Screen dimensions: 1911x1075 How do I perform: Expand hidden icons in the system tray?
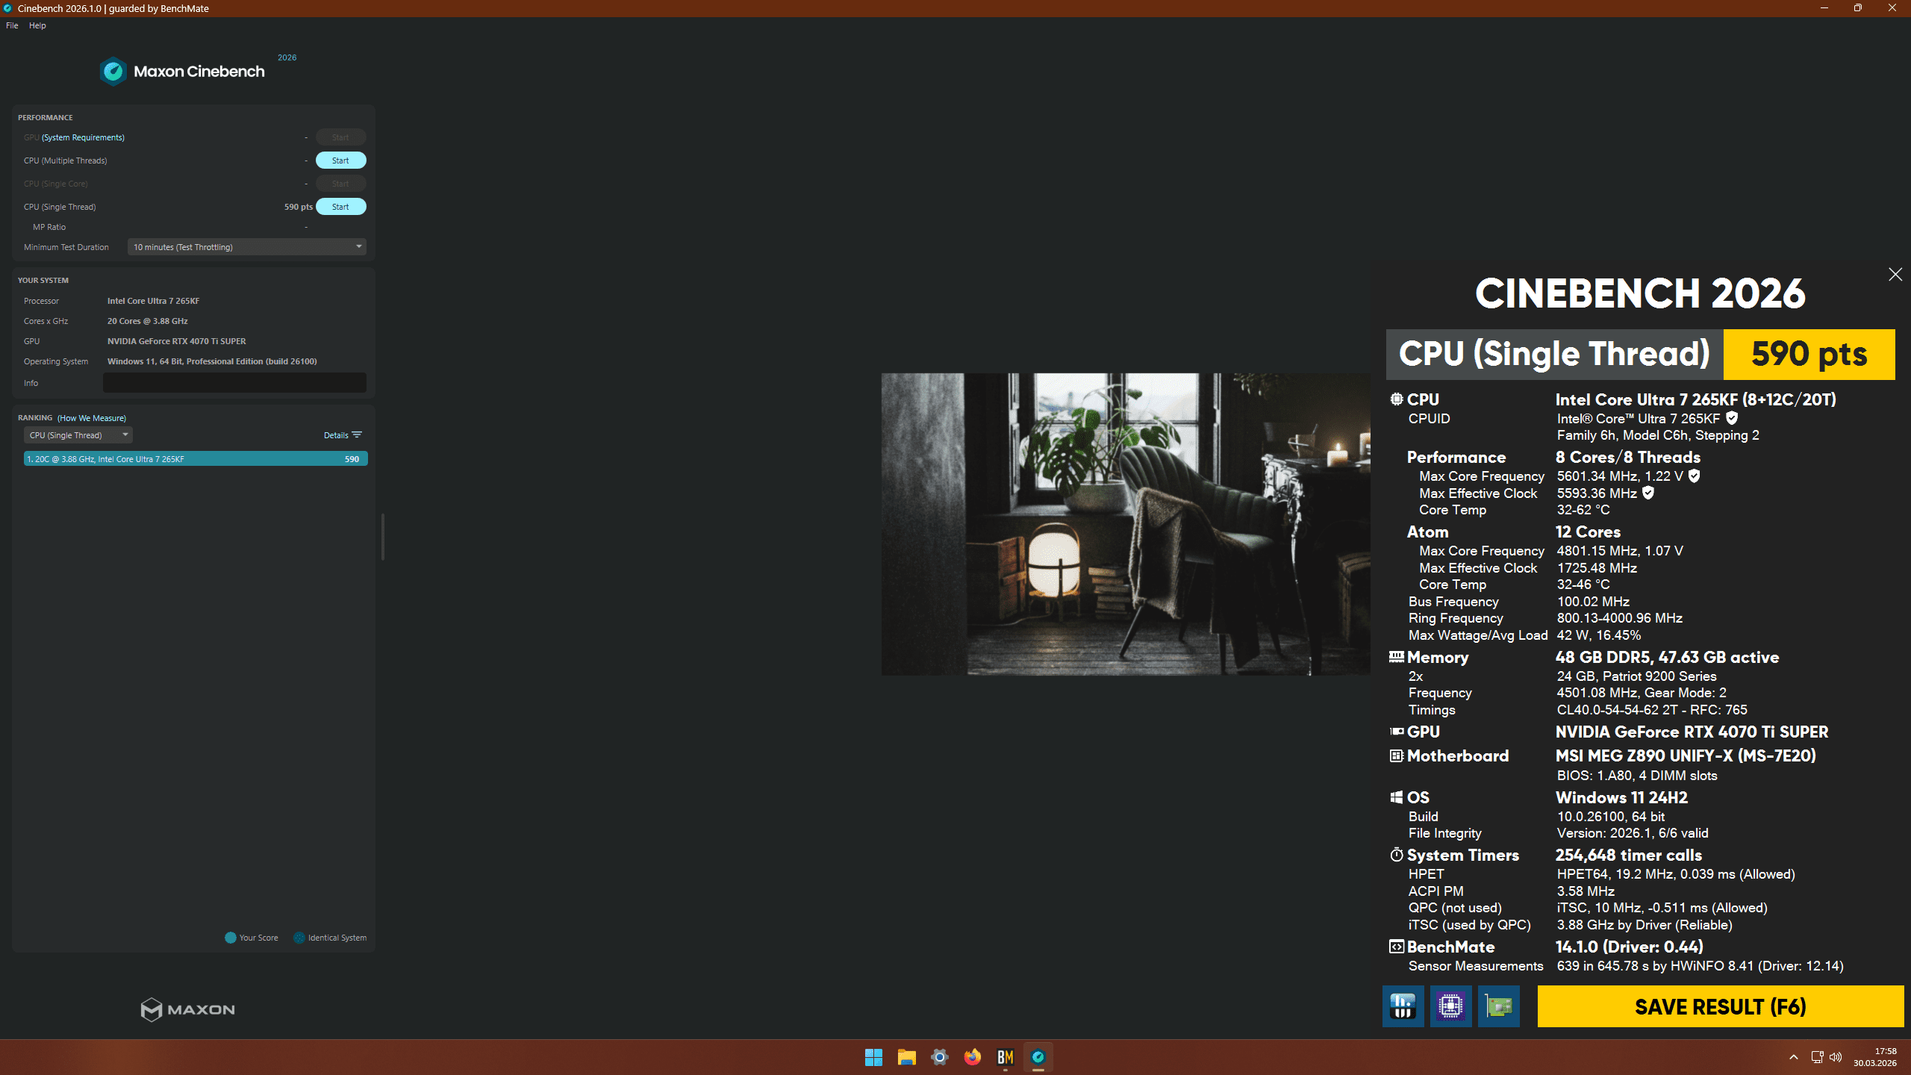pos(1794,1057)
